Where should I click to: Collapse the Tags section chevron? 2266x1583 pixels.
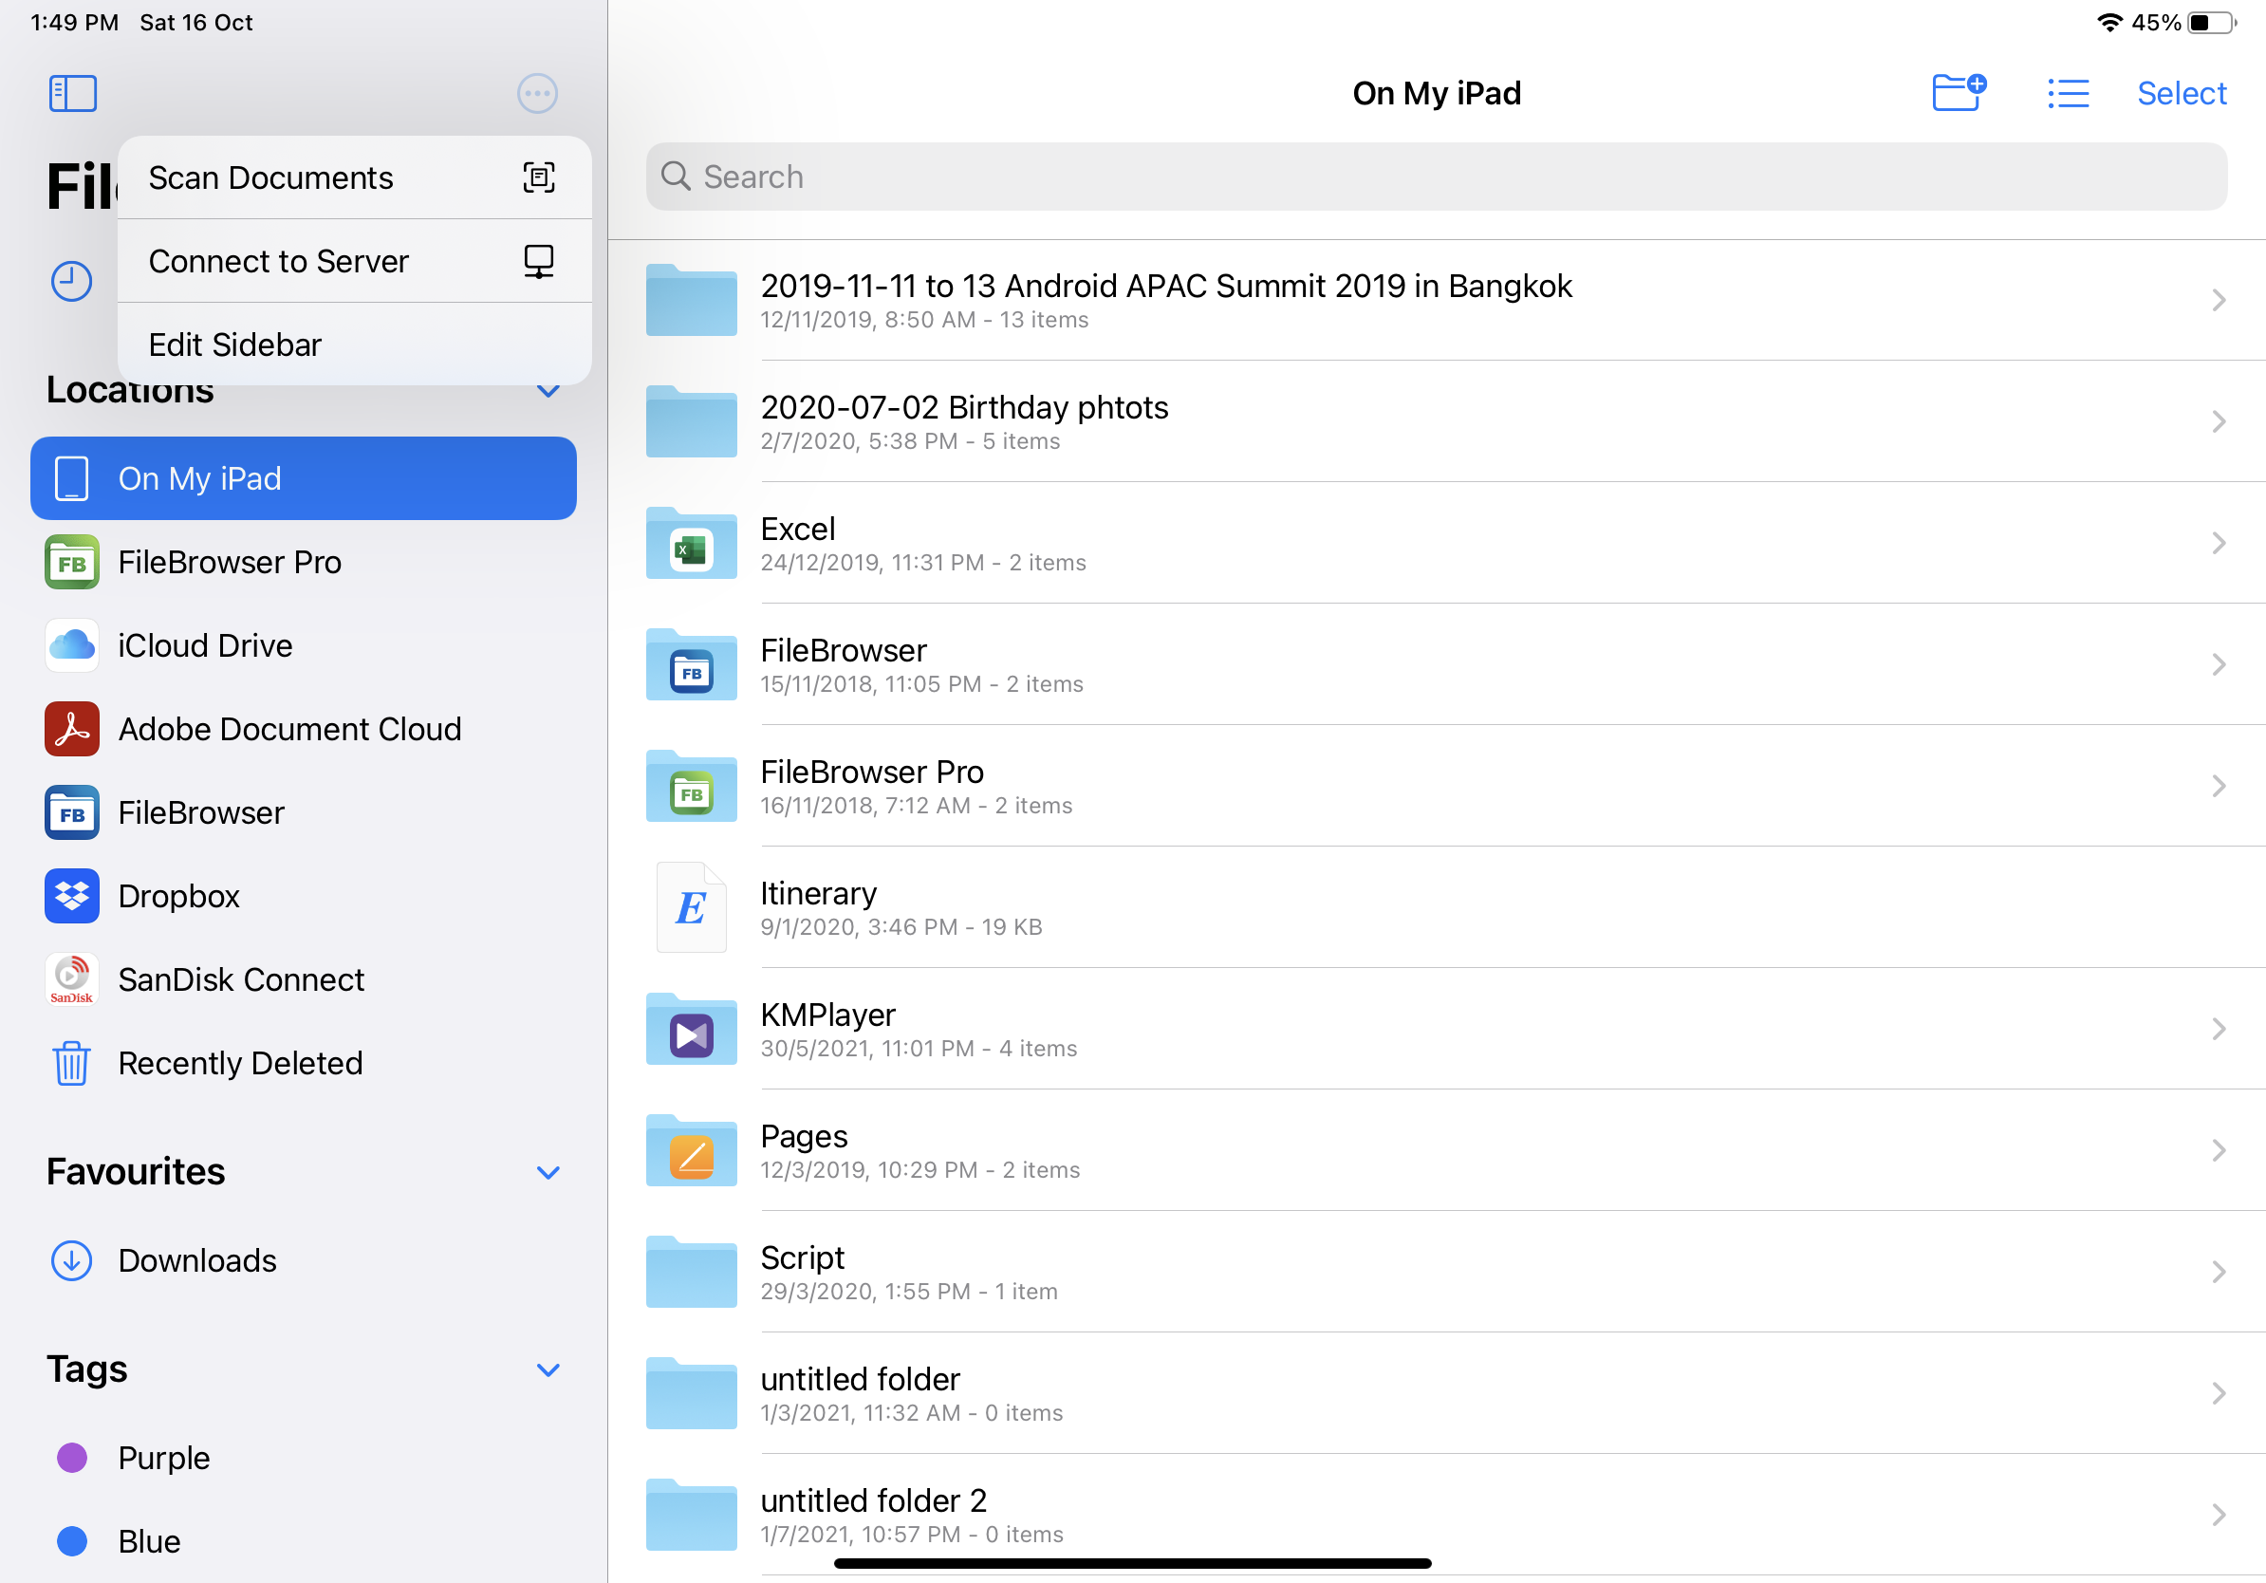[548, 1369]
